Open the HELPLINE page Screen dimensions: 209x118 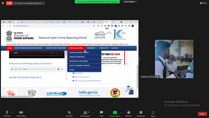click(x=114, y=48)
